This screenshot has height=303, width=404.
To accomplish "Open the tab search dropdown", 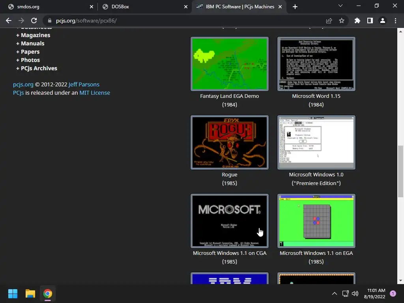I will coord(340,6).
